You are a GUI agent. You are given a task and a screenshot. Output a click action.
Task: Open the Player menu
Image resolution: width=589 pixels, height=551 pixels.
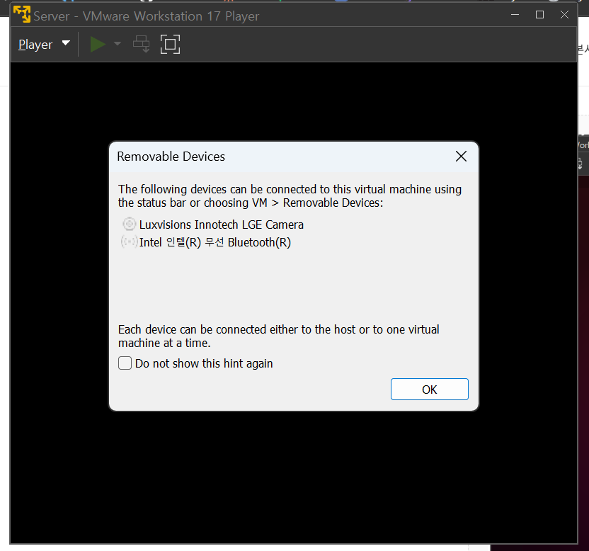coord(44,45)
